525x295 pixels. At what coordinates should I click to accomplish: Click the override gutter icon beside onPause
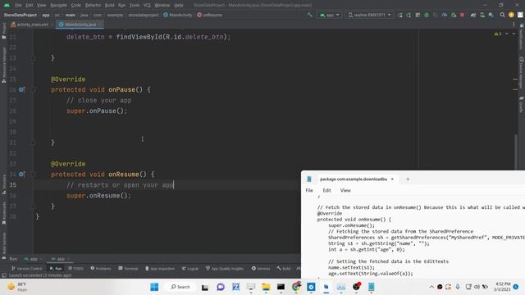[22, 89]
